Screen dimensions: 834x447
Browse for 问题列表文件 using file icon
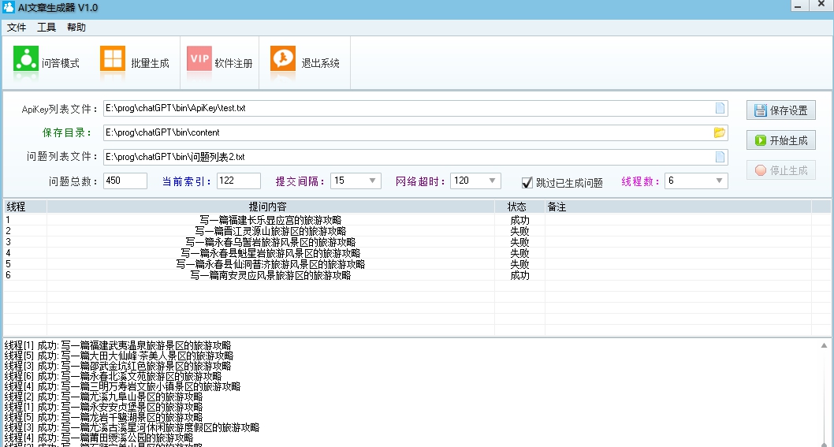[720, 157]
